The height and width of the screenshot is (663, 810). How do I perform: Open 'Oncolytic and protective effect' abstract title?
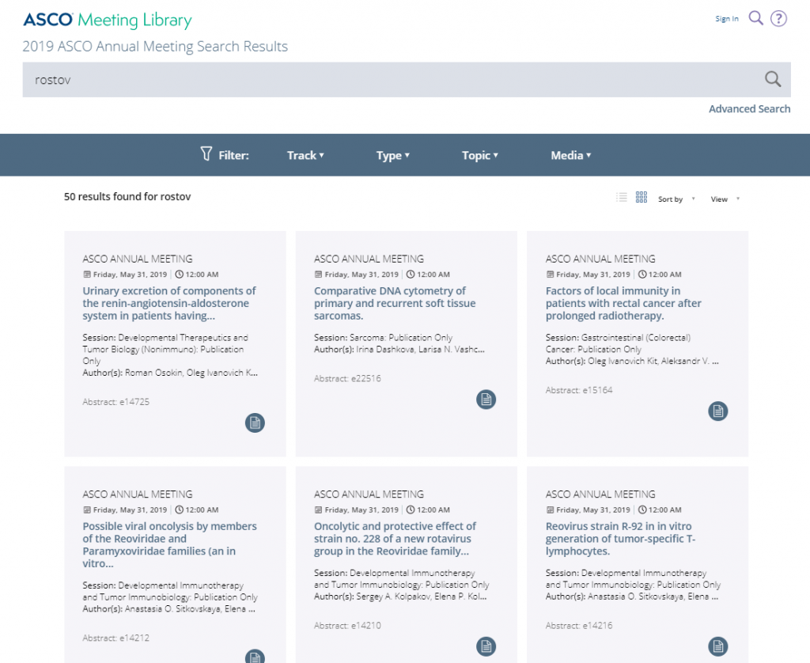tap(395, 539)
